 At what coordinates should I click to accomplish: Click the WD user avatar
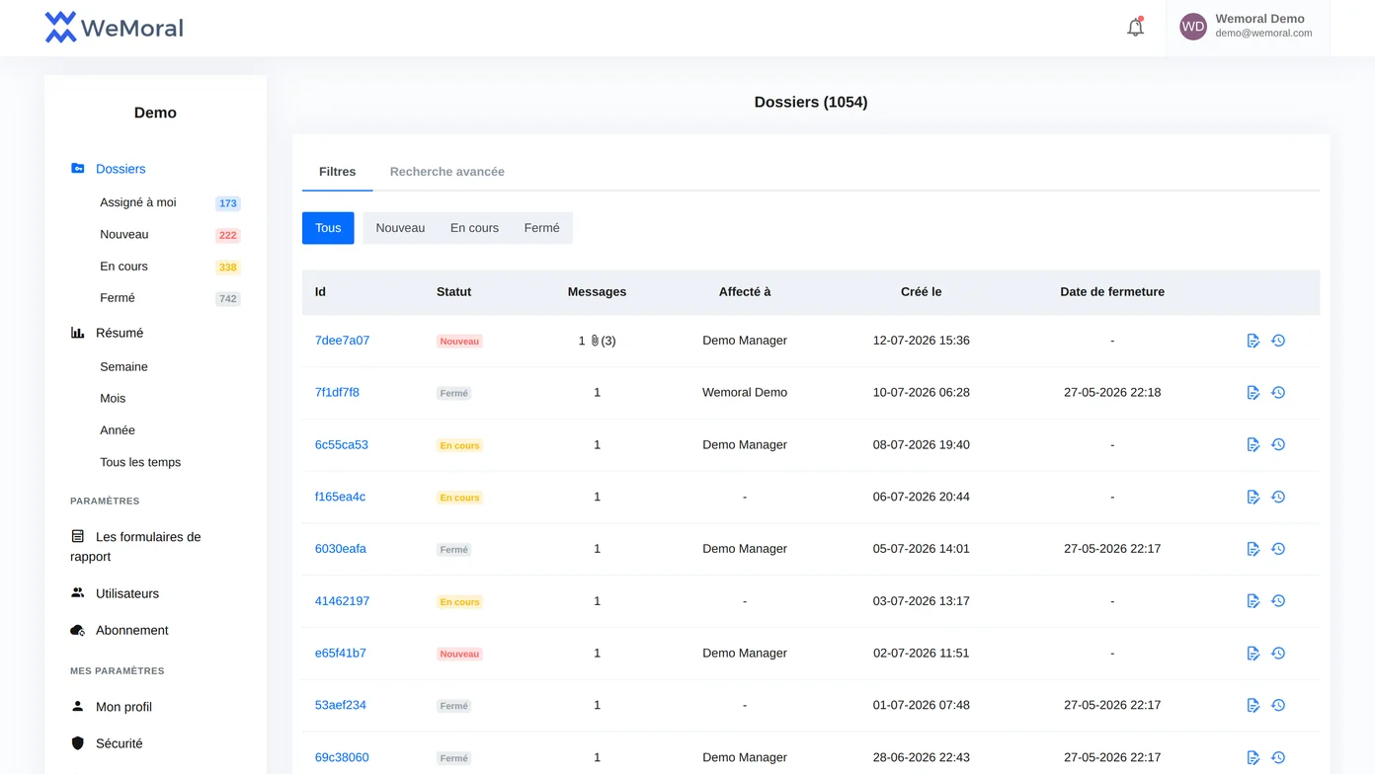1193,27
